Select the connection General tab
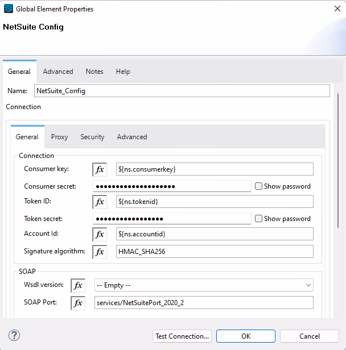Screen dimensions: 346x350 coord(27,137)
